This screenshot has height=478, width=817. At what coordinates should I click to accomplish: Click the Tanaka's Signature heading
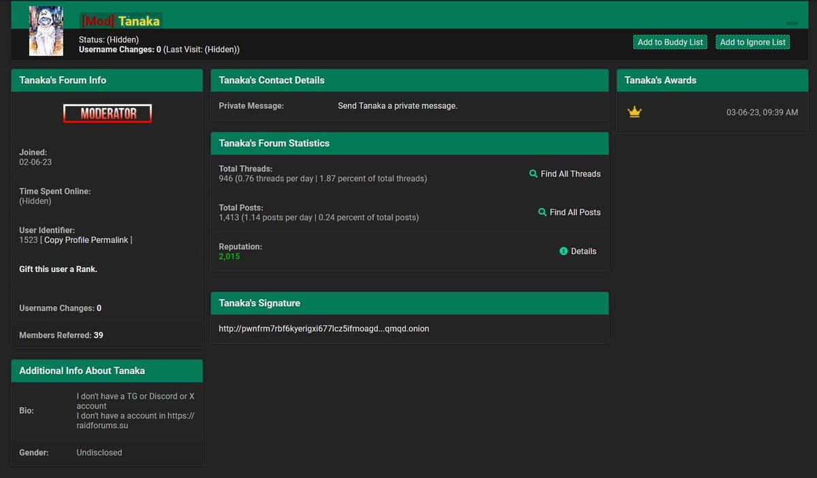tap(259, 303)
